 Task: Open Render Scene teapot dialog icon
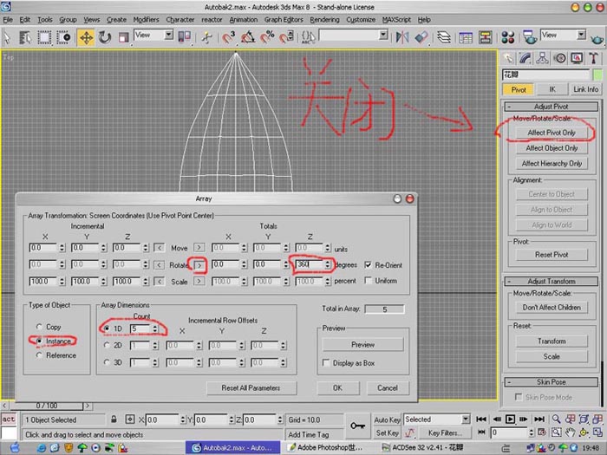[529, 37]
